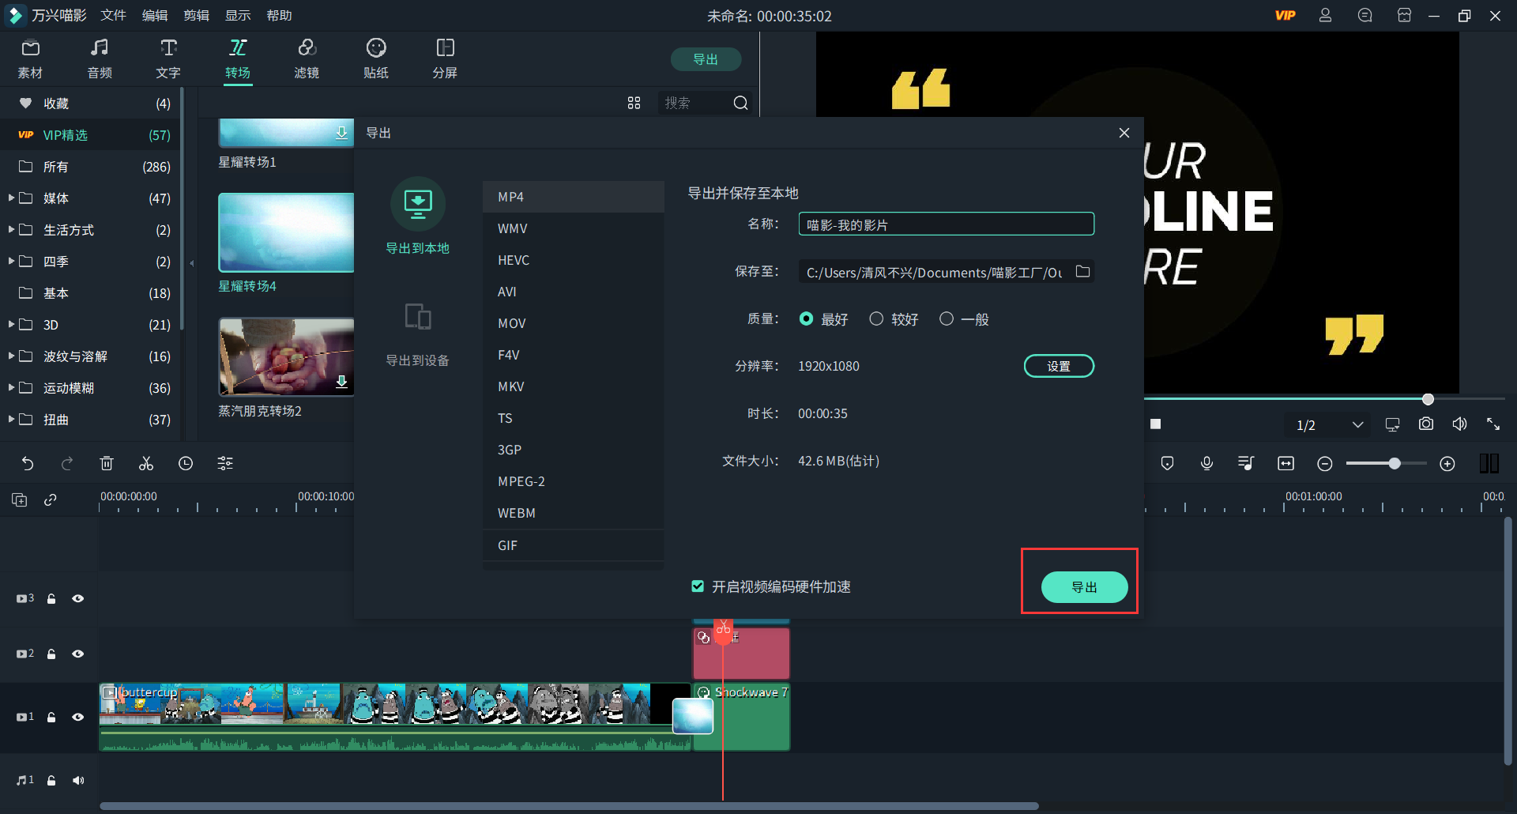
Task: Adjust the timeline zoom slider
Action: point(1395,463)
